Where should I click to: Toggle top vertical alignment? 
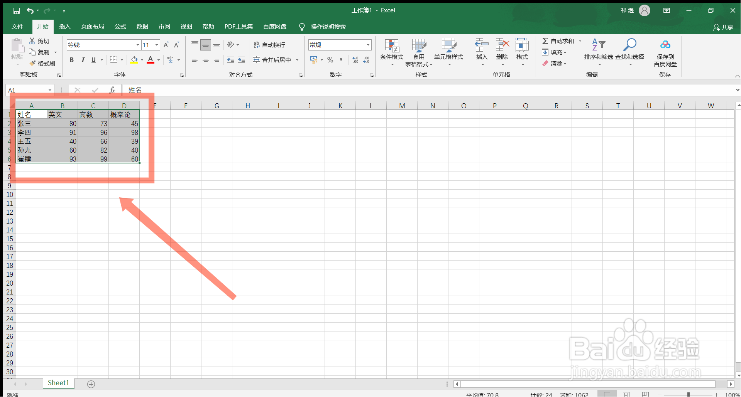click(x=195, y=45)
